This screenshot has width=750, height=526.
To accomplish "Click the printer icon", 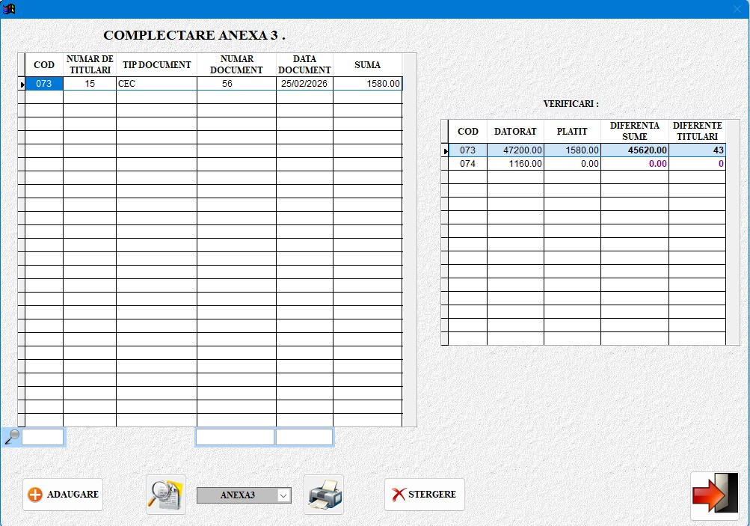I will pyautogui.click(x=324, y=495).
